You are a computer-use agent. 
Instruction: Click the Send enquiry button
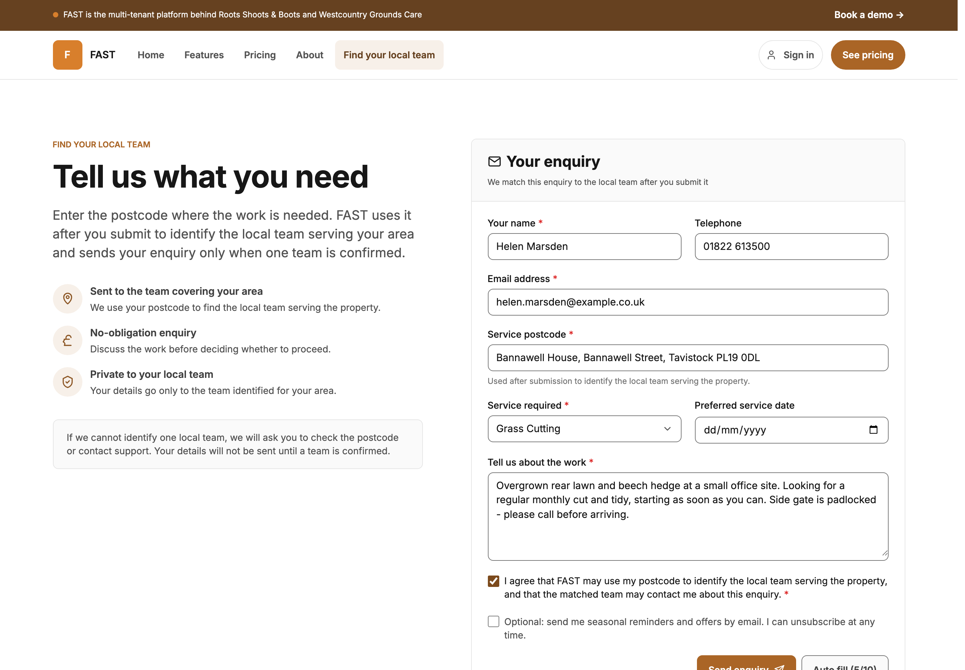point(746,663)
